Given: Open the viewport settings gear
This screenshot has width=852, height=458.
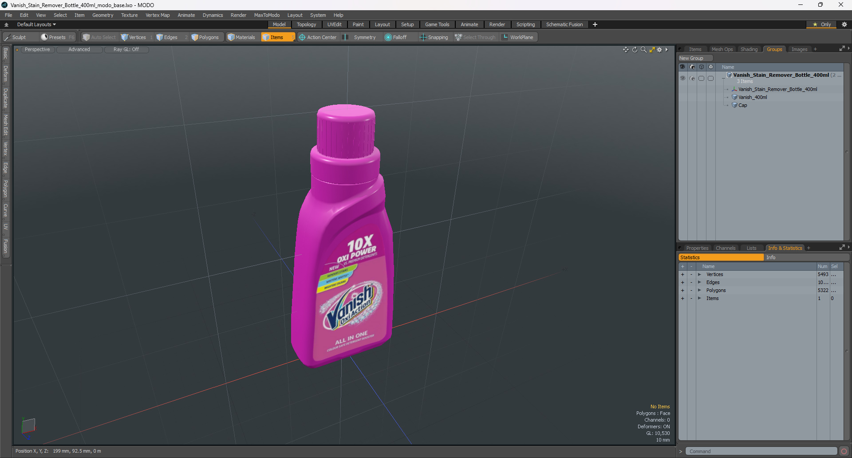Looking at the screenshot, I should tap(659, 50).
